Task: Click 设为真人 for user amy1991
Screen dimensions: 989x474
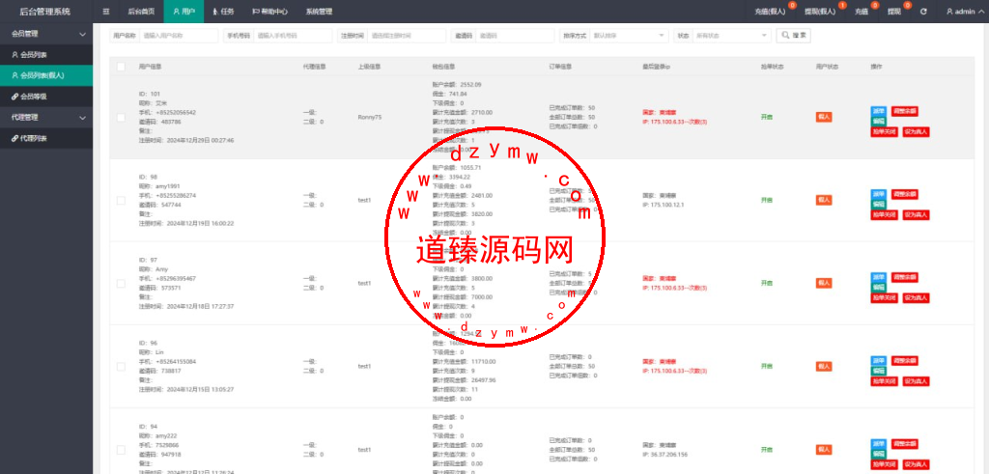Action: click(916, 215)
